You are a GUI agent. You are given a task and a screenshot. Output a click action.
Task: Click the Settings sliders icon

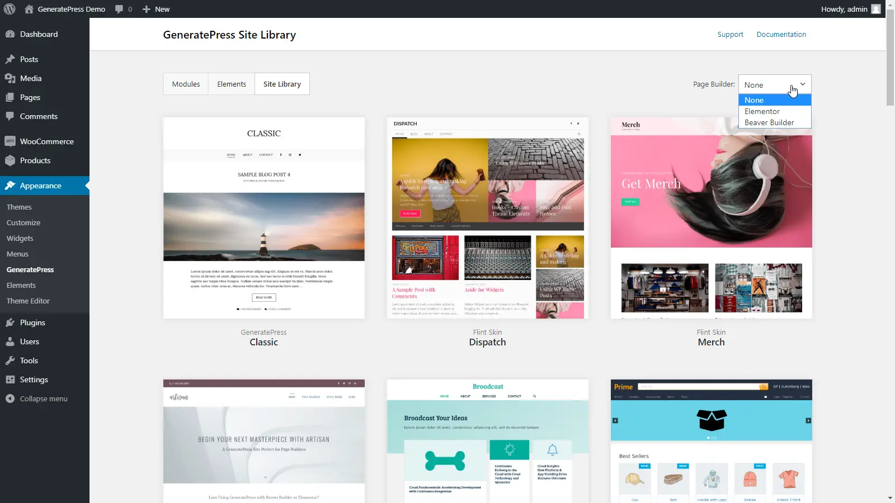pos(10,379)
